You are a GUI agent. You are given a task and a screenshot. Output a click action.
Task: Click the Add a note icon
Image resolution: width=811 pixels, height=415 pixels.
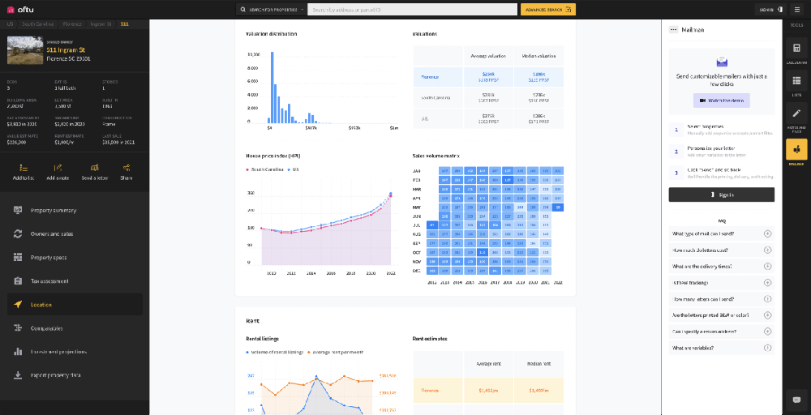point(58,168)
